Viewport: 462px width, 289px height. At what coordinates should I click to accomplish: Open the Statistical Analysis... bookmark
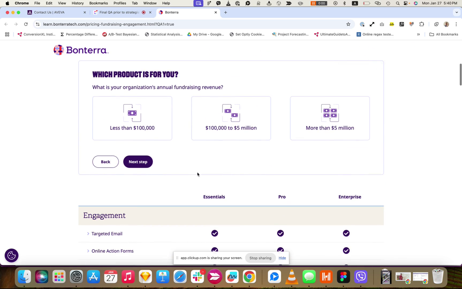point(164,34)
